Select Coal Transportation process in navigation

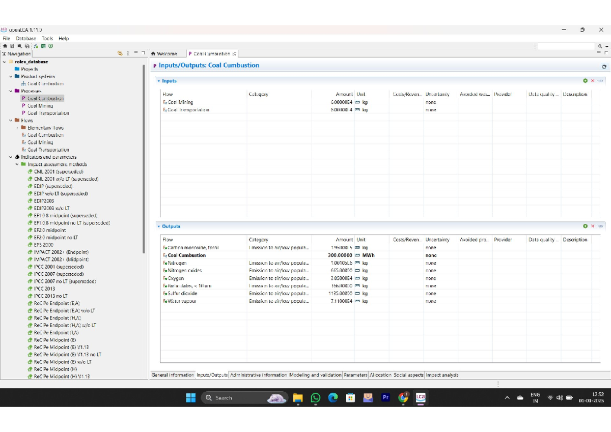click(x=48, y=113)
